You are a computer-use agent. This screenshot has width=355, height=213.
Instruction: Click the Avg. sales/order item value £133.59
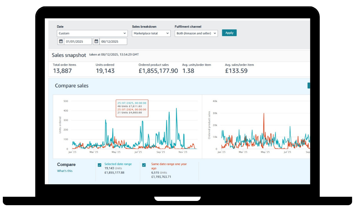(236, 71)
